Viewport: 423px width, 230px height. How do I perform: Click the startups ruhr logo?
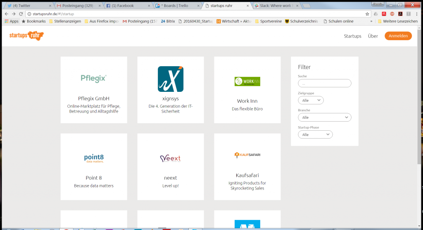tap(26, 36)
